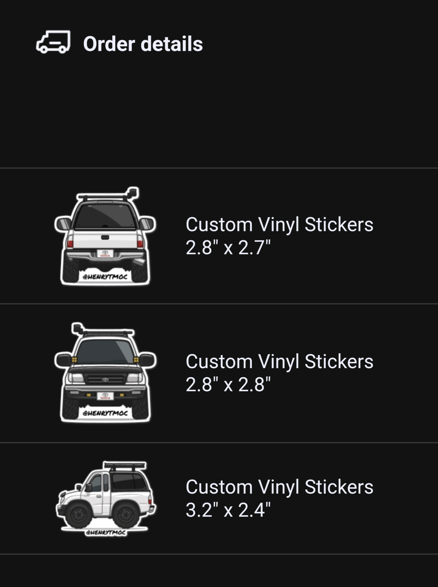Viewport: 438px width, 587px height.
Task: Click the roof rack on side-view sticker
Action: pyautogui.click(x=125, y=465)
